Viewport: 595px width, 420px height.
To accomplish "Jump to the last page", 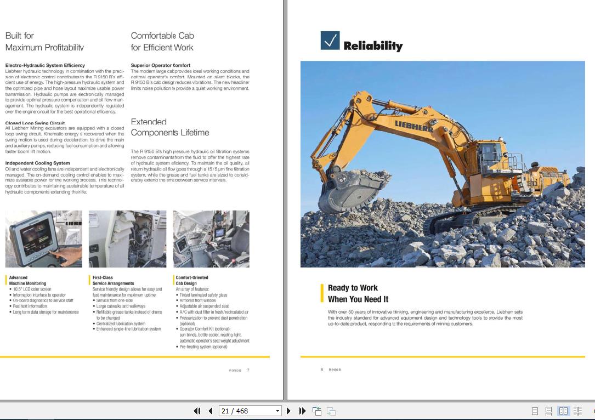I will tap(302, 411).
